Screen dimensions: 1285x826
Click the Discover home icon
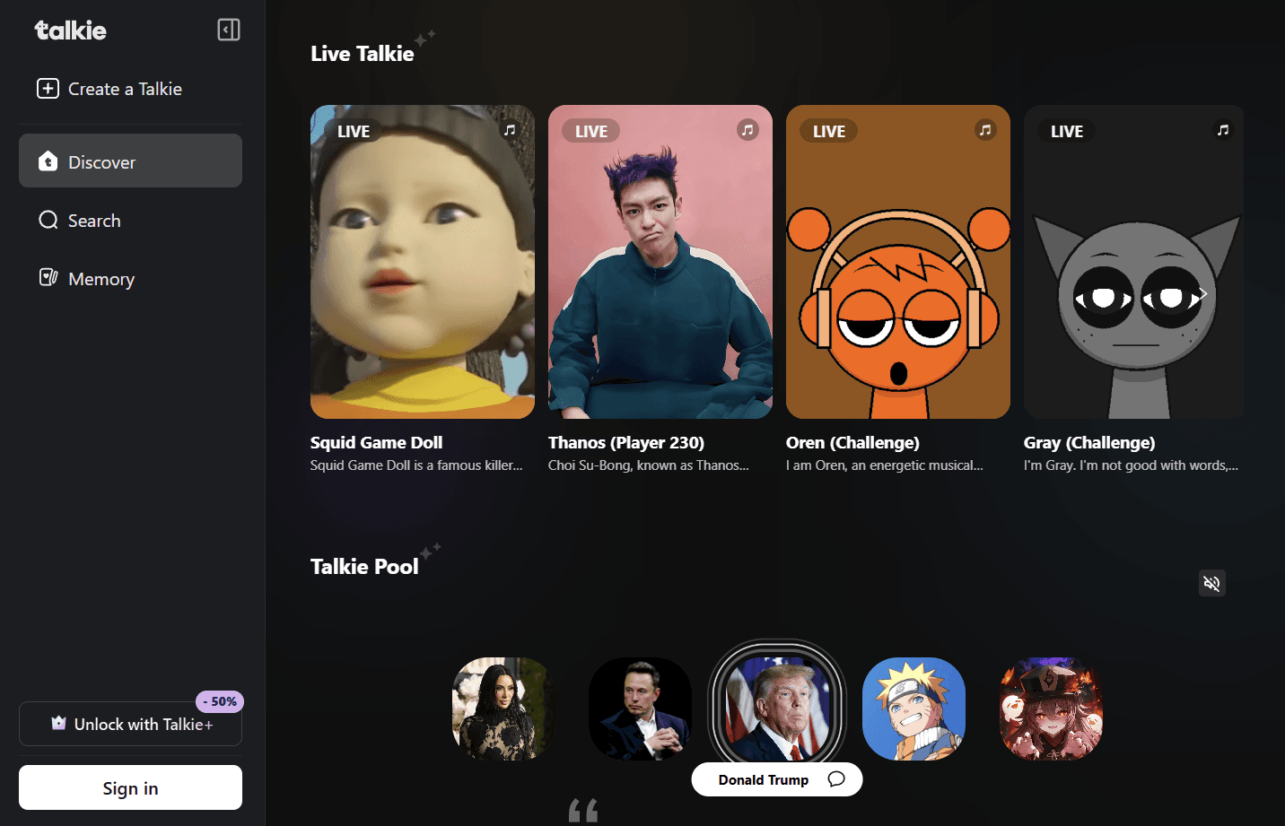(48, 161)
